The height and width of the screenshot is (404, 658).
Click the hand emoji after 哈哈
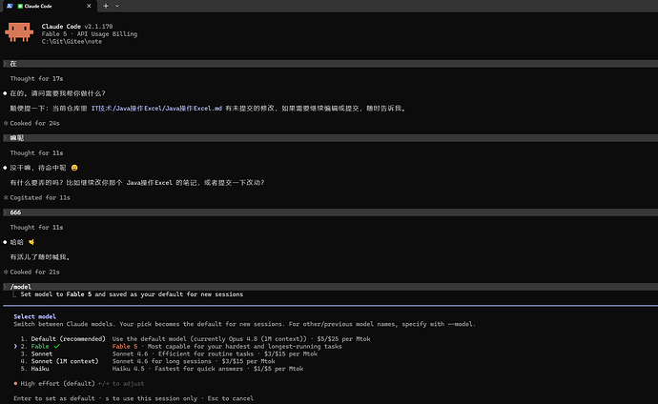[x=31, y=242]
